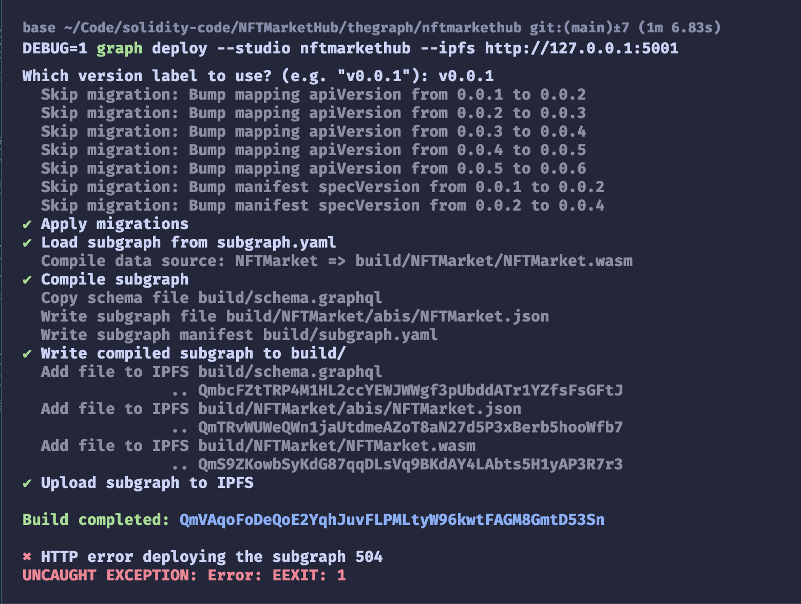The image size is (801, 604).
Task: Click the green 'graph' command word
Action: (x=119, y=48)
